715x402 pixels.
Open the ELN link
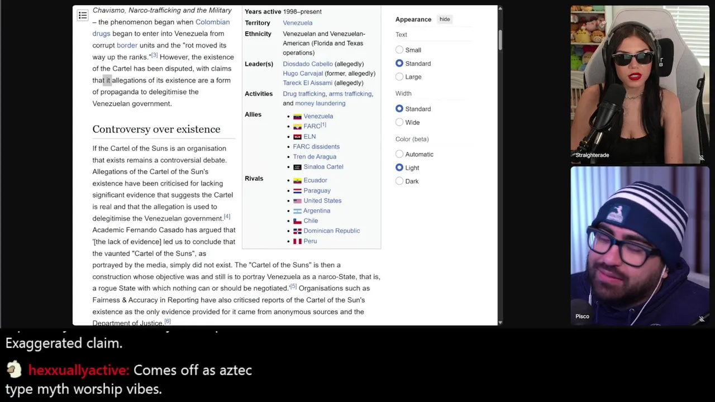click(x=309, y=136)
